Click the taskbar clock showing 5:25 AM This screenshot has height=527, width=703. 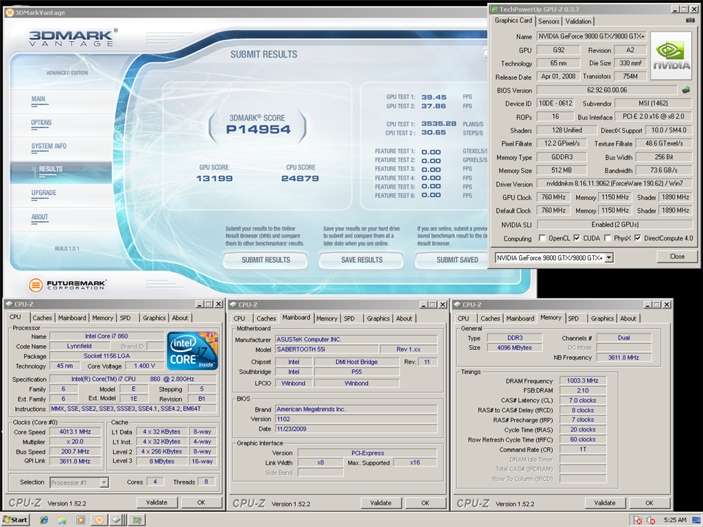[675, 520]
